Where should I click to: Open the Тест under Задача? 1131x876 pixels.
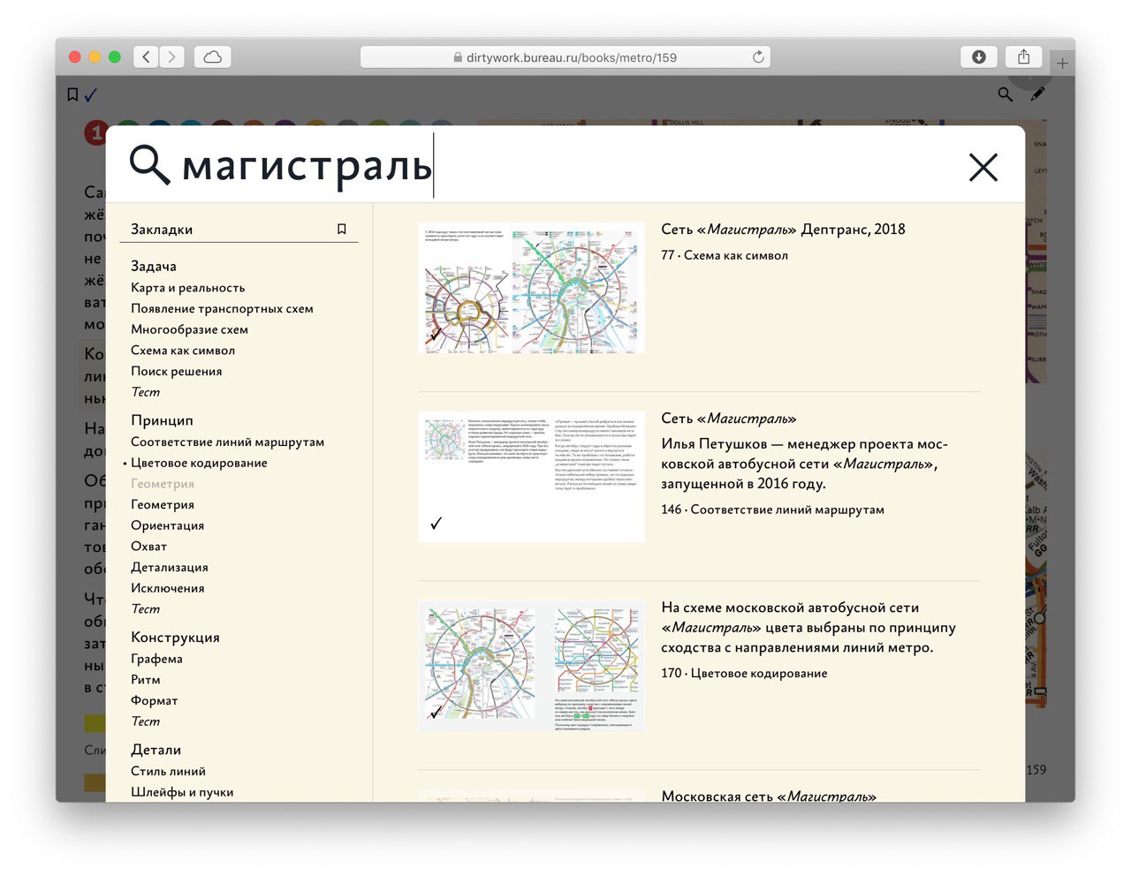coord(145,392)
